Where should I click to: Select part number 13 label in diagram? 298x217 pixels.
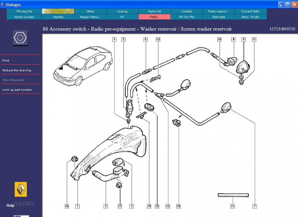coord(158,40)
